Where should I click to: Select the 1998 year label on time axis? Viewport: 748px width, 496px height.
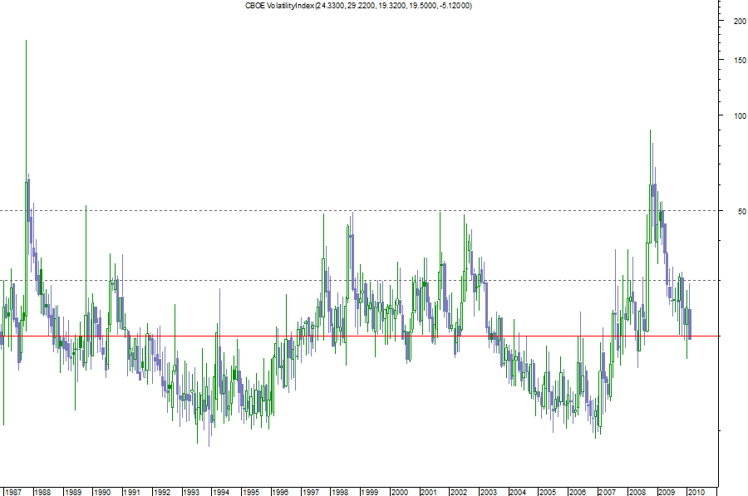click(340, 492)
